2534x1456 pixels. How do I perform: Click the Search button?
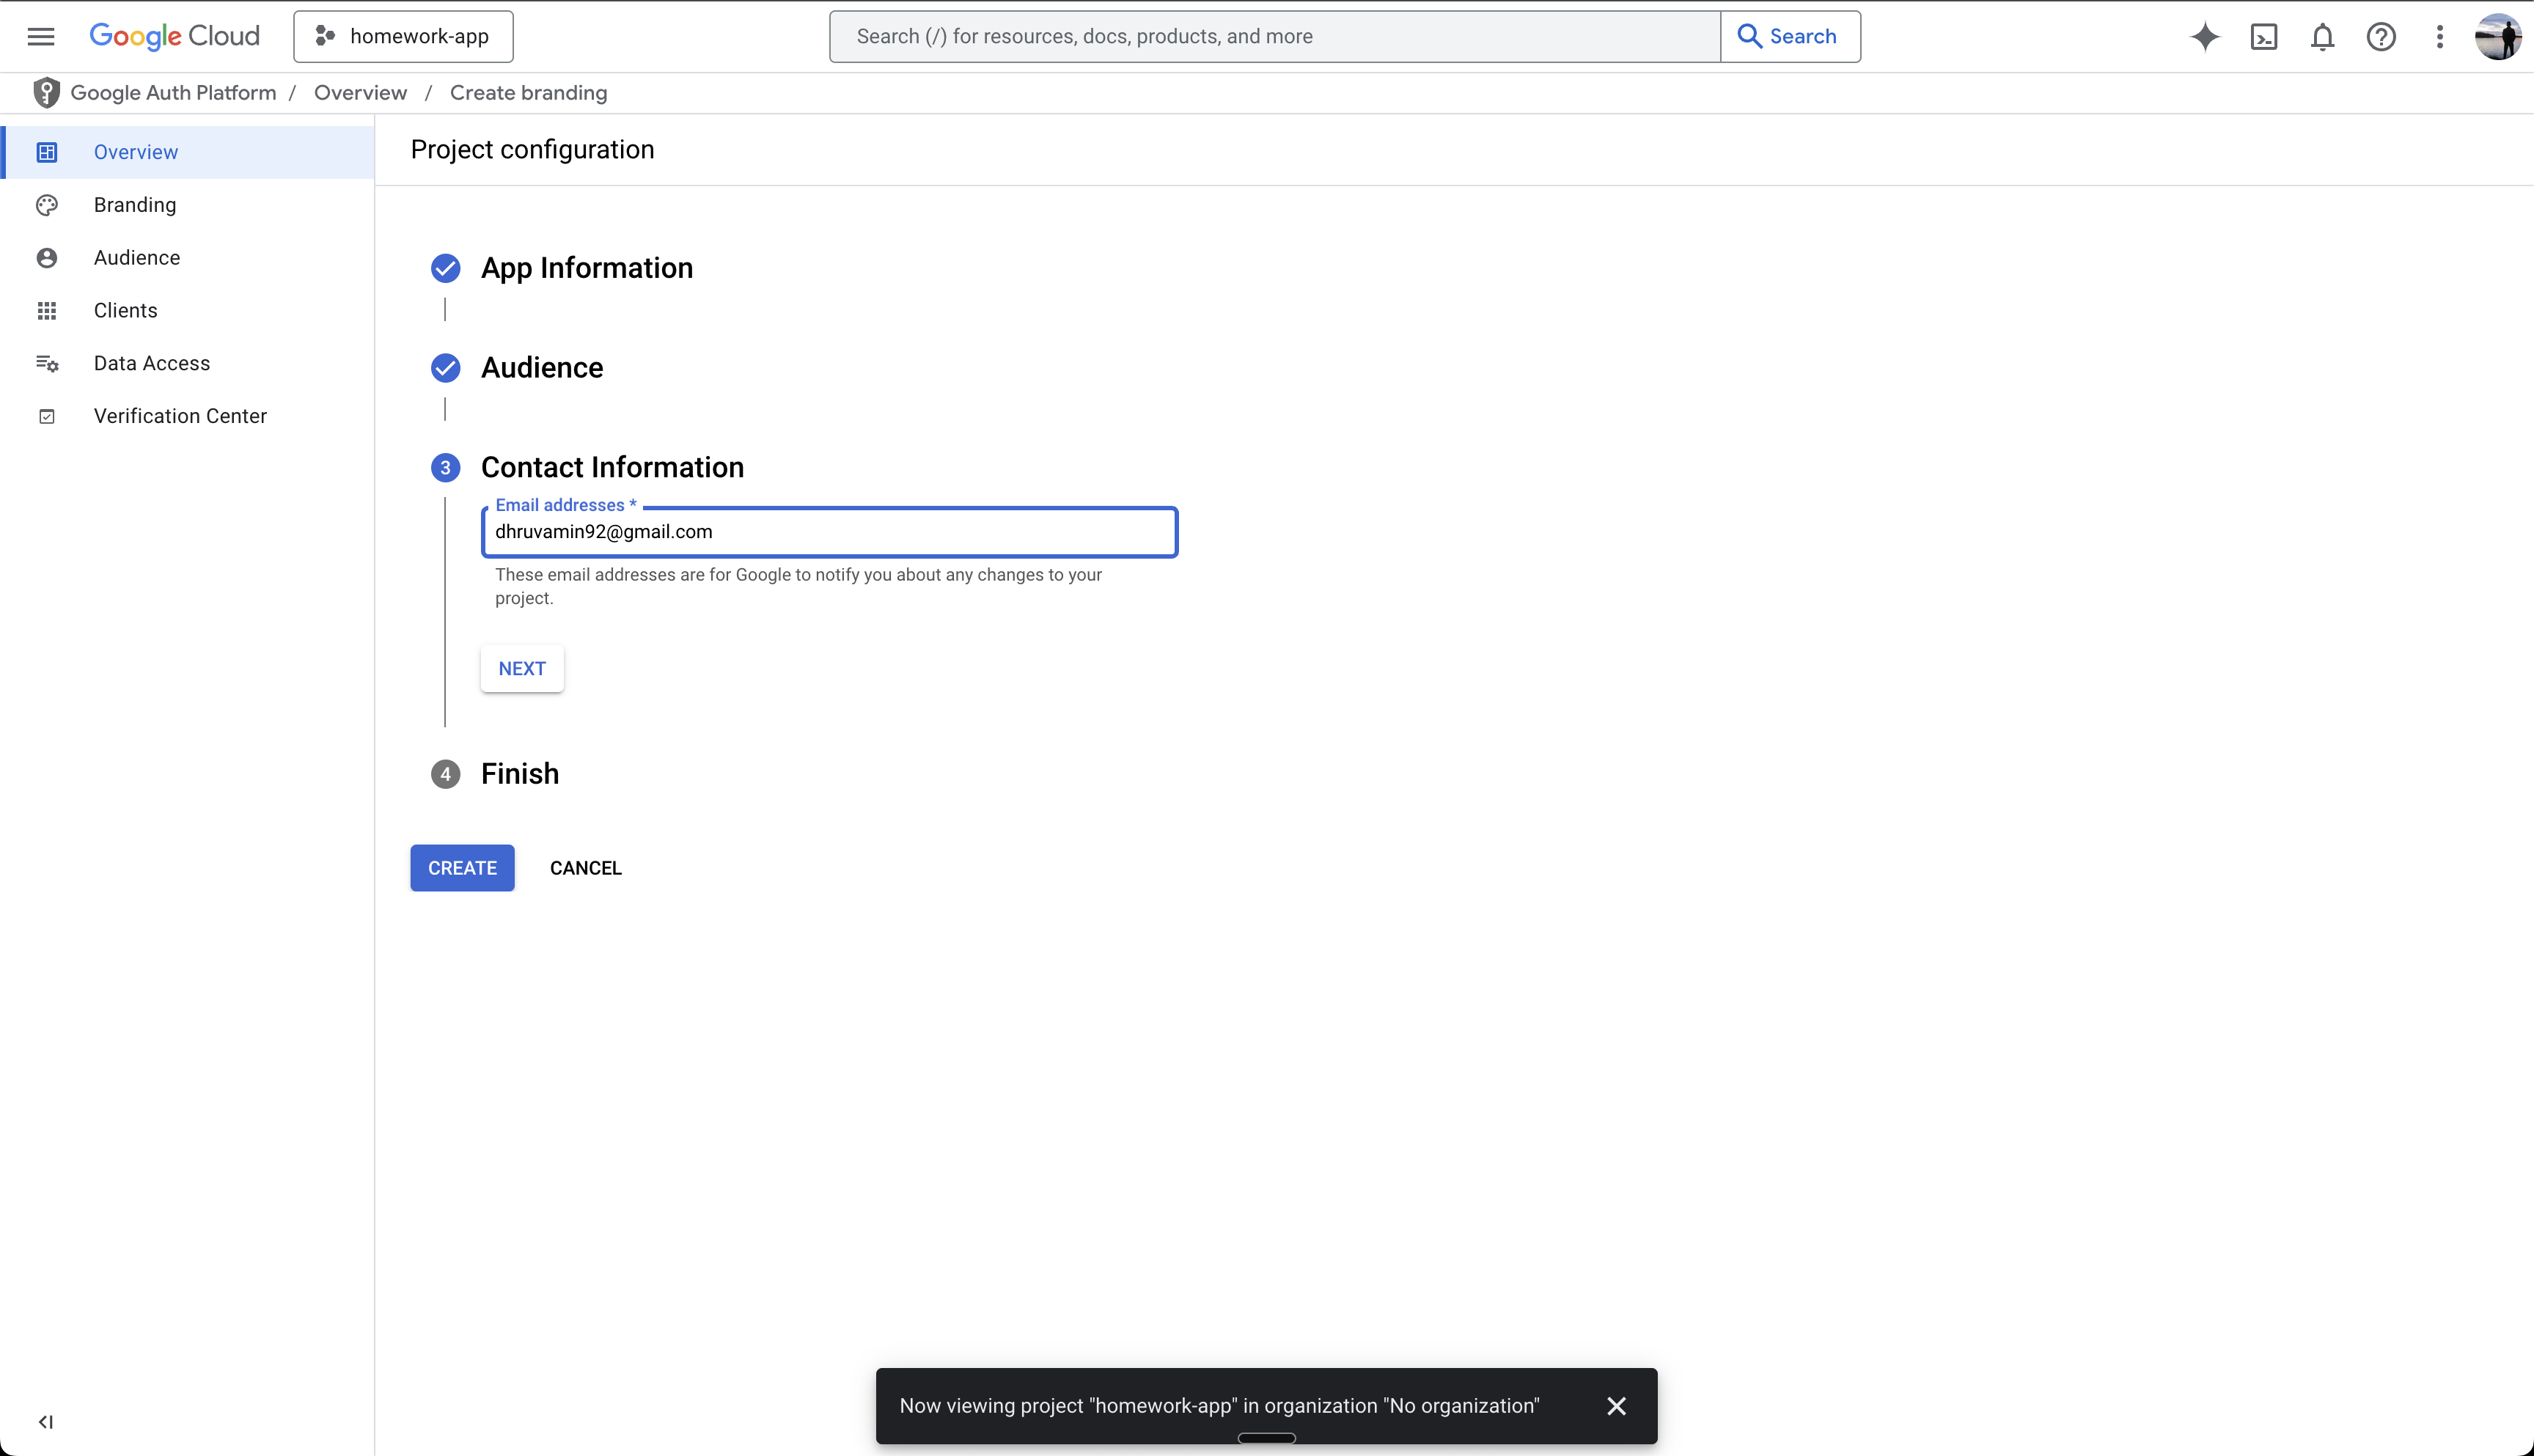[x=1790, y=37]
